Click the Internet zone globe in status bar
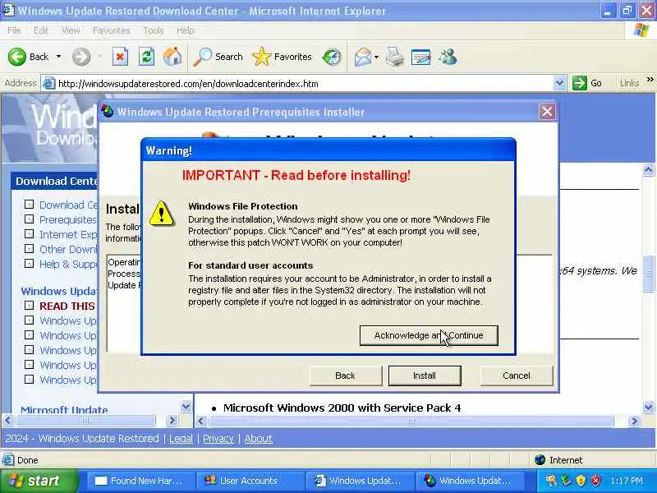This screenshot has width=657, height=493. pos(540,460)
